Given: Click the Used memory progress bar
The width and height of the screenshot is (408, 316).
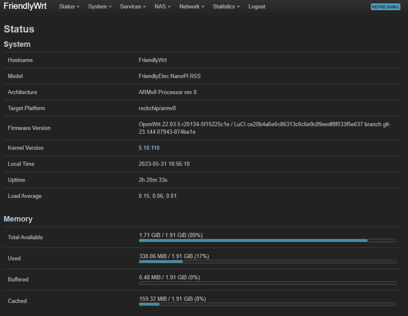Looking at the screenshot, I should (267, 262).
